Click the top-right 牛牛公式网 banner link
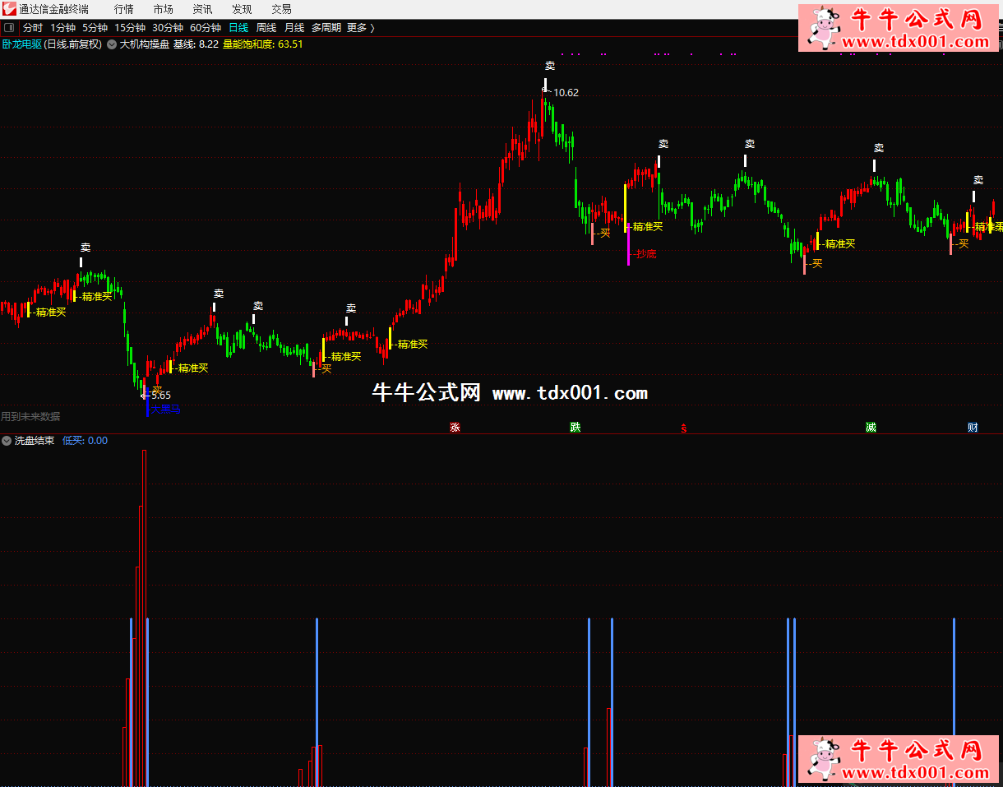Screen dimensions: 1003x787 [900, 27]
